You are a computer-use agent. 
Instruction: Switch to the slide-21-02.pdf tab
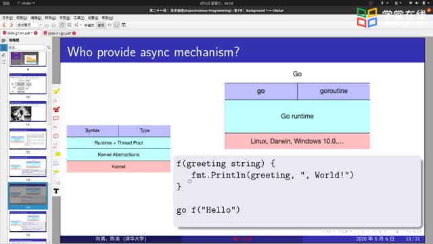pyautogui.click(x=59, y=33)
